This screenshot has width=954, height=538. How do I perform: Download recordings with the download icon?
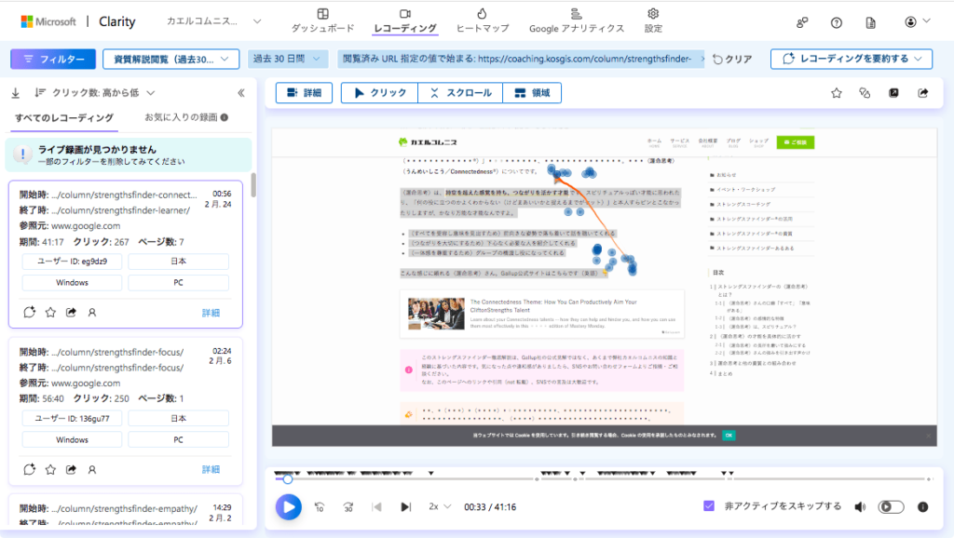(x=16, y=93)
